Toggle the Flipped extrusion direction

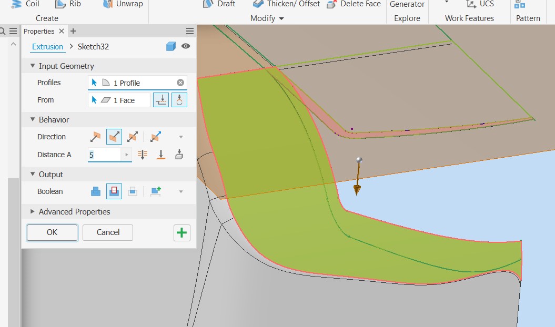click(x=115, y=137)
